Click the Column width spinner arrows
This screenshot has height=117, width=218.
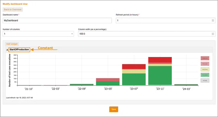(213, 34)
